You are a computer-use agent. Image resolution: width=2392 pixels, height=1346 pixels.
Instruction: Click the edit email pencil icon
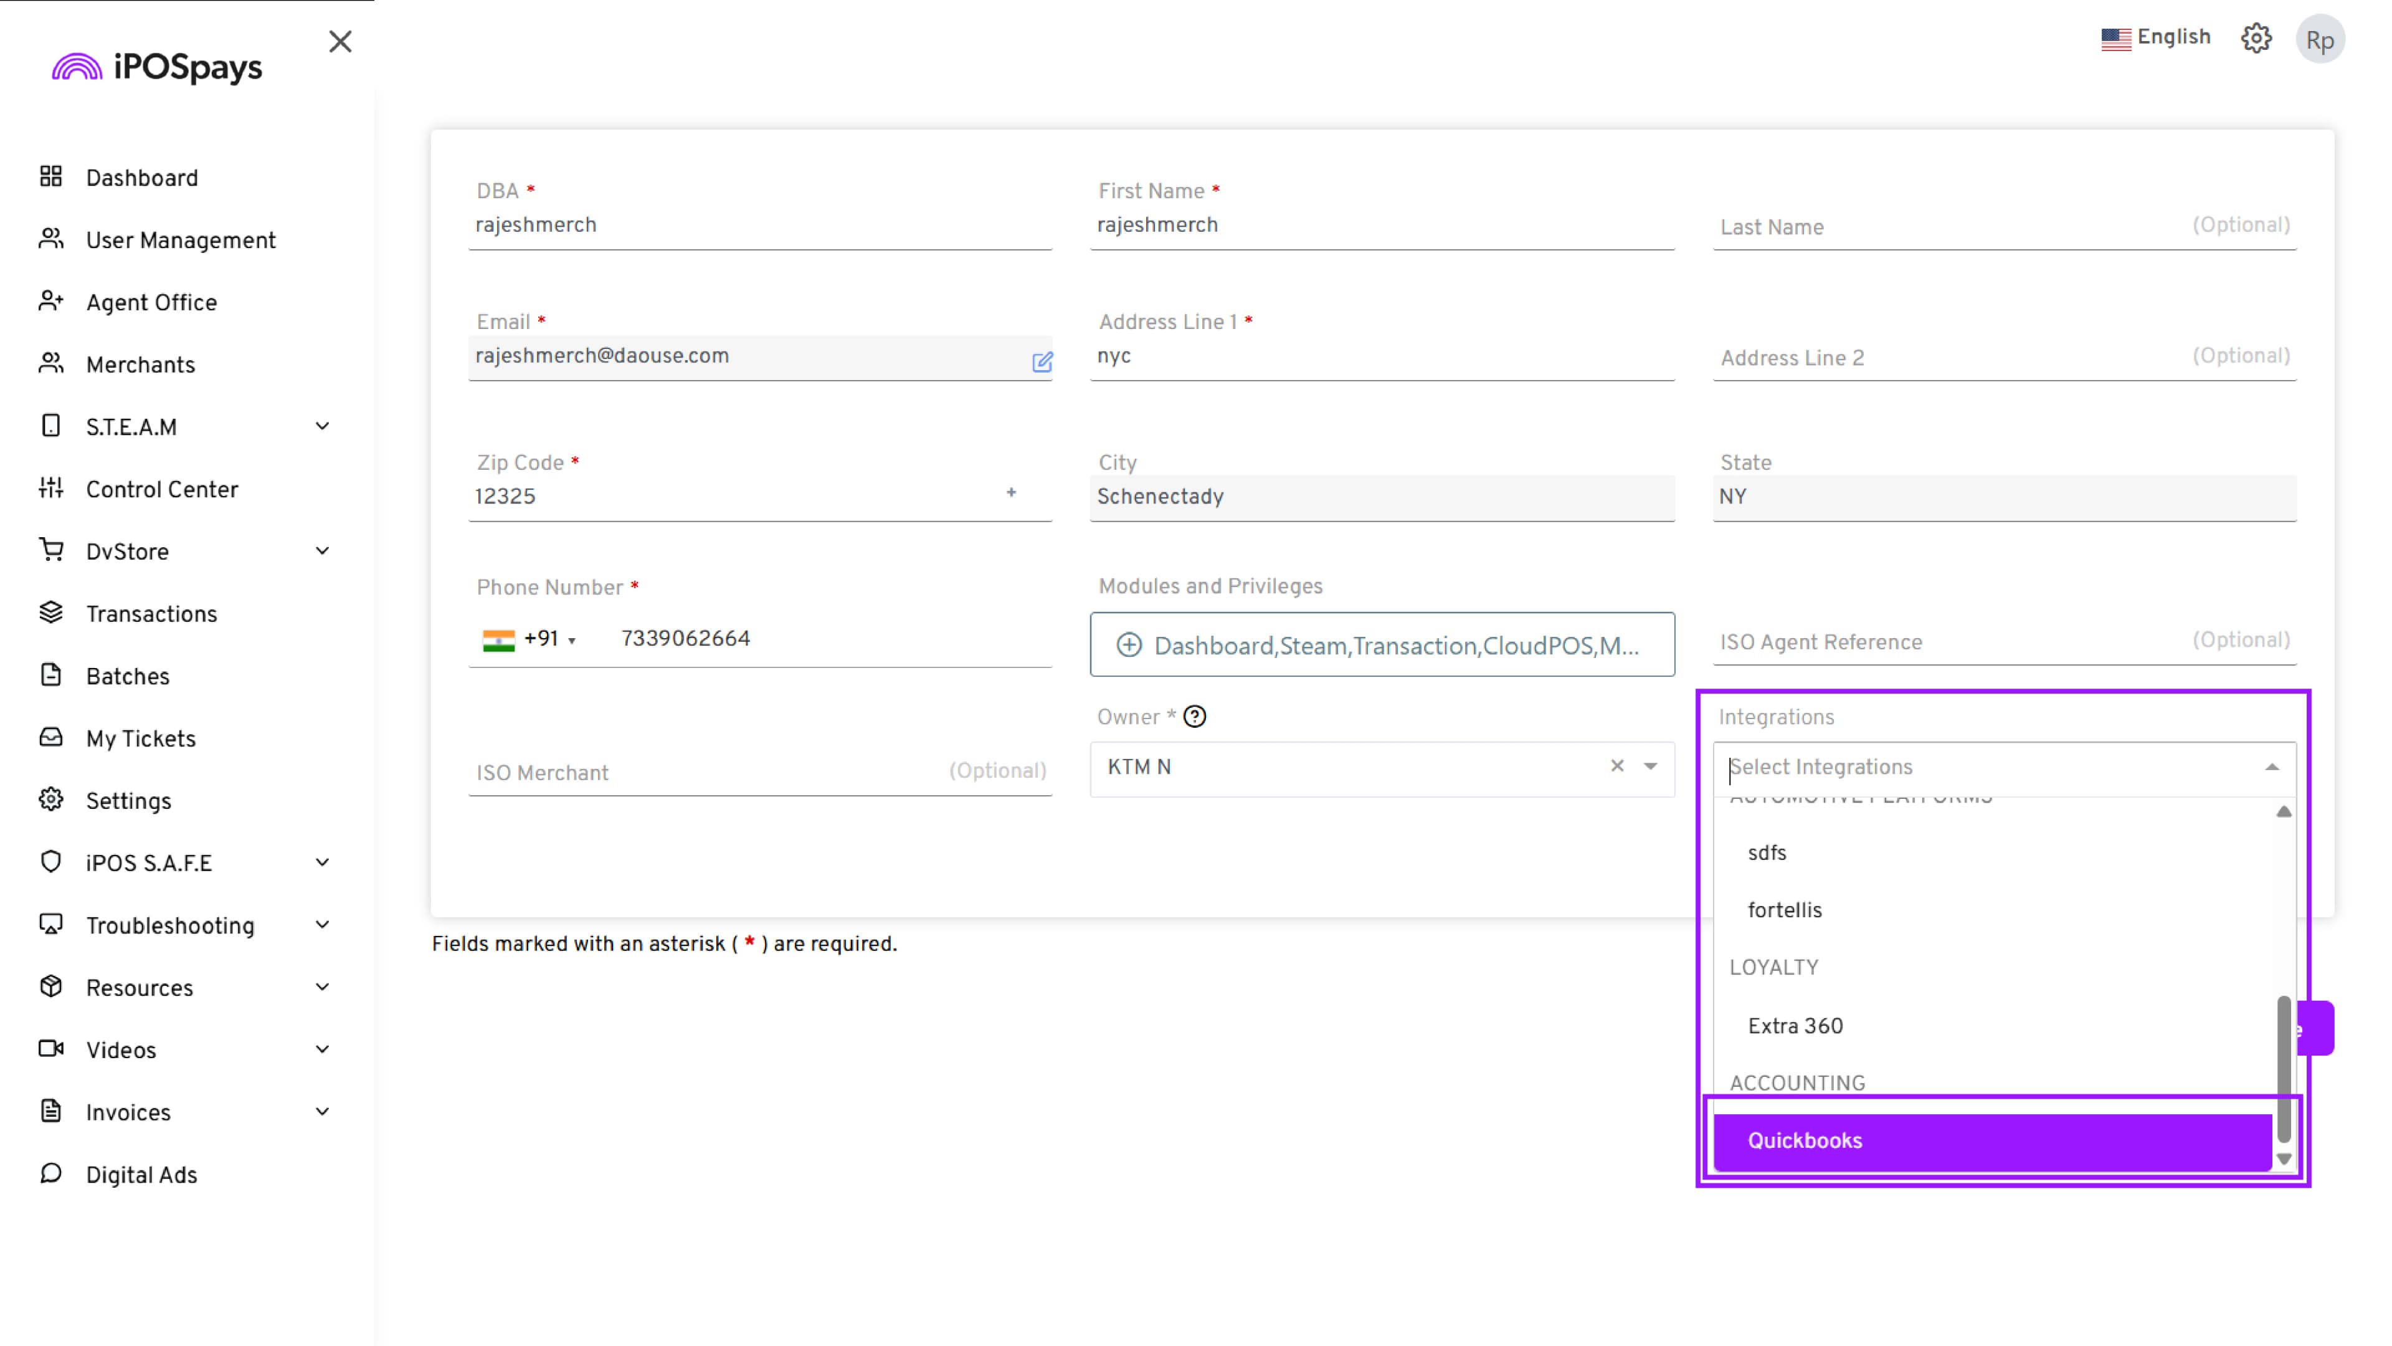[1042, 362]
